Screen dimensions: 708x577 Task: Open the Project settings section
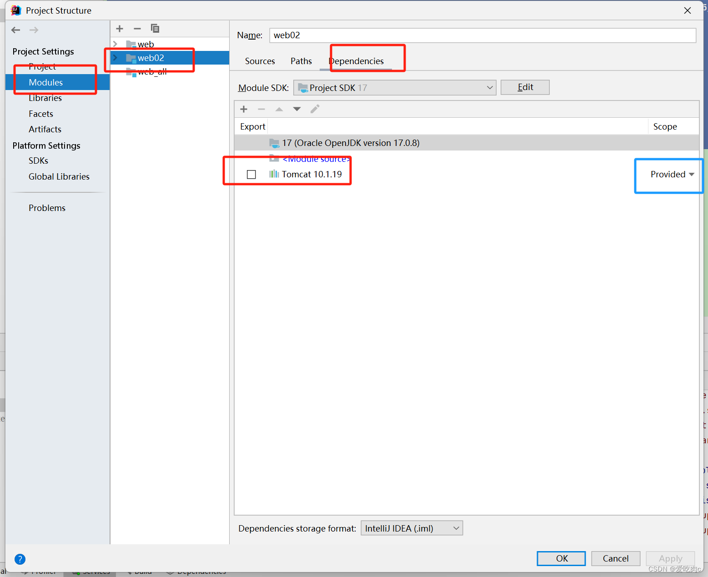pos(42,67)
